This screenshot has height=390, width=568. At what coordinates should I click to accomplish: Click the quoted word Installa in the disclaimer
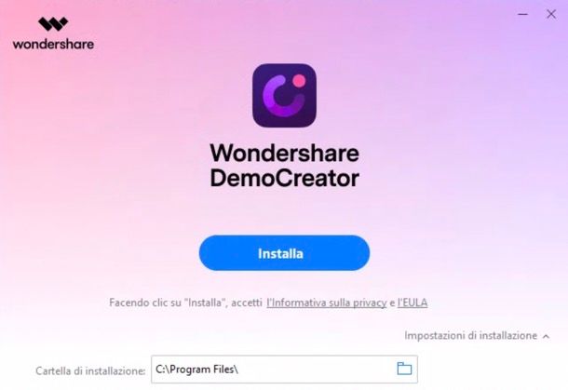(205, 303)
